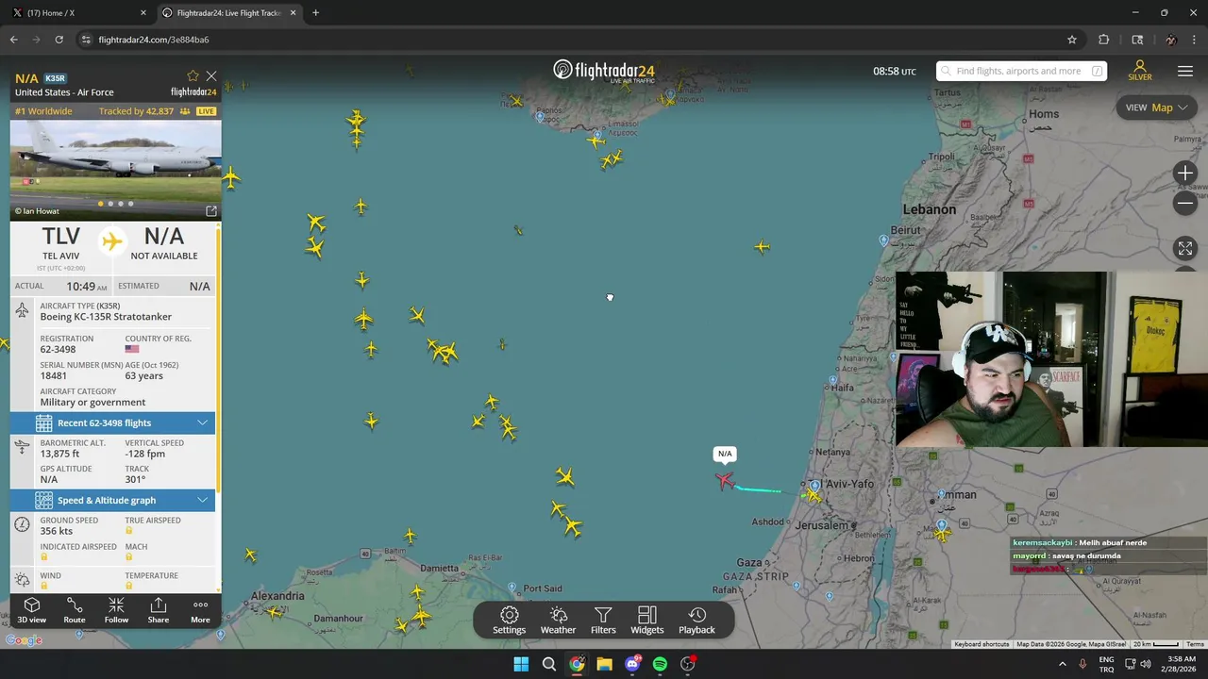The image size is (1208, 679).
Task: Open the Silver account menu
Action: point(1140,71)
